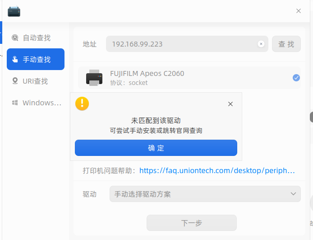Image resolution: width=313 pixels, height=240 pixels.
Task: Click the 未匹配到该驱动 dialog title
Action: pyautogui.click(x=156, y=120)
